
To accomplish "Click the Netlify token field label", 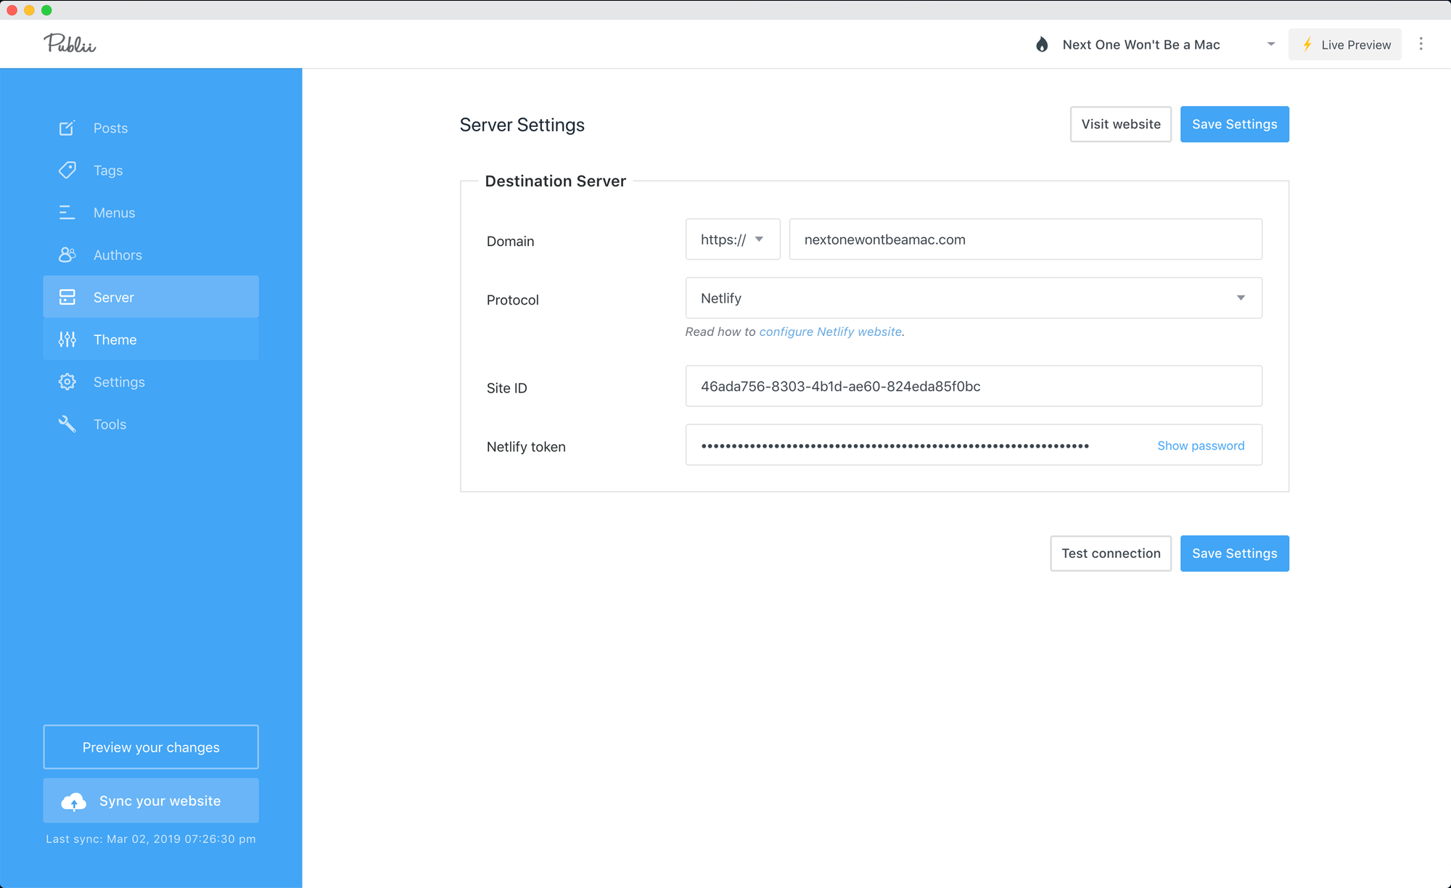I will [526, 447].
